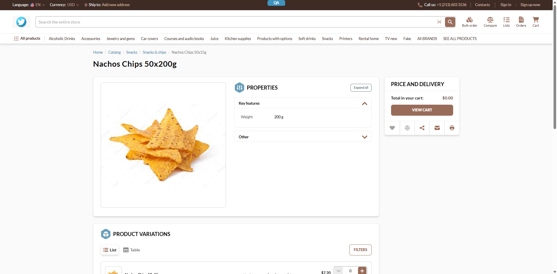The width and height of the screenshot is (557, 274).
Task: Switch variations to List view
Action: pos(110,250)
